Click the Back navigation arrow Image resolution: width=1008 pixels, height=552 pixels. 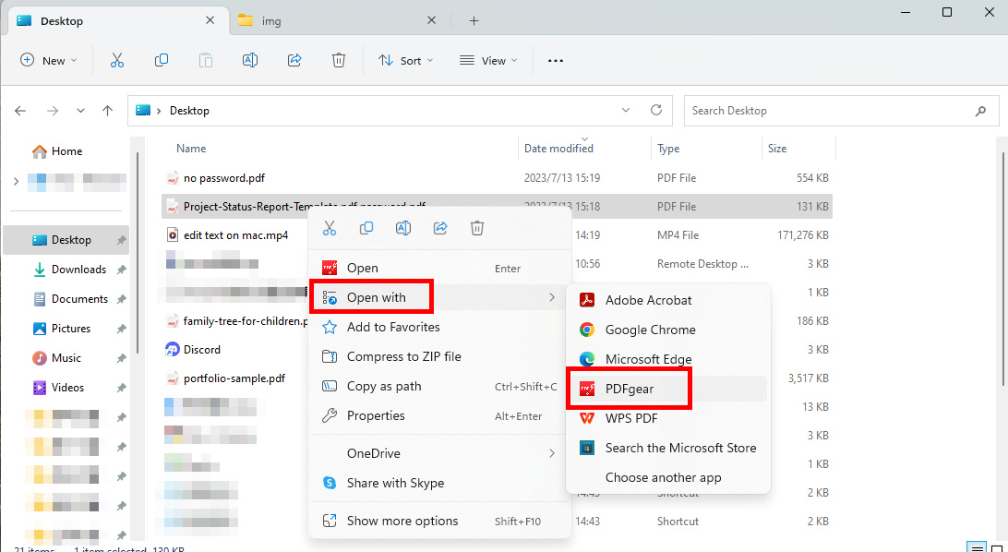click(x=20, y=110)
